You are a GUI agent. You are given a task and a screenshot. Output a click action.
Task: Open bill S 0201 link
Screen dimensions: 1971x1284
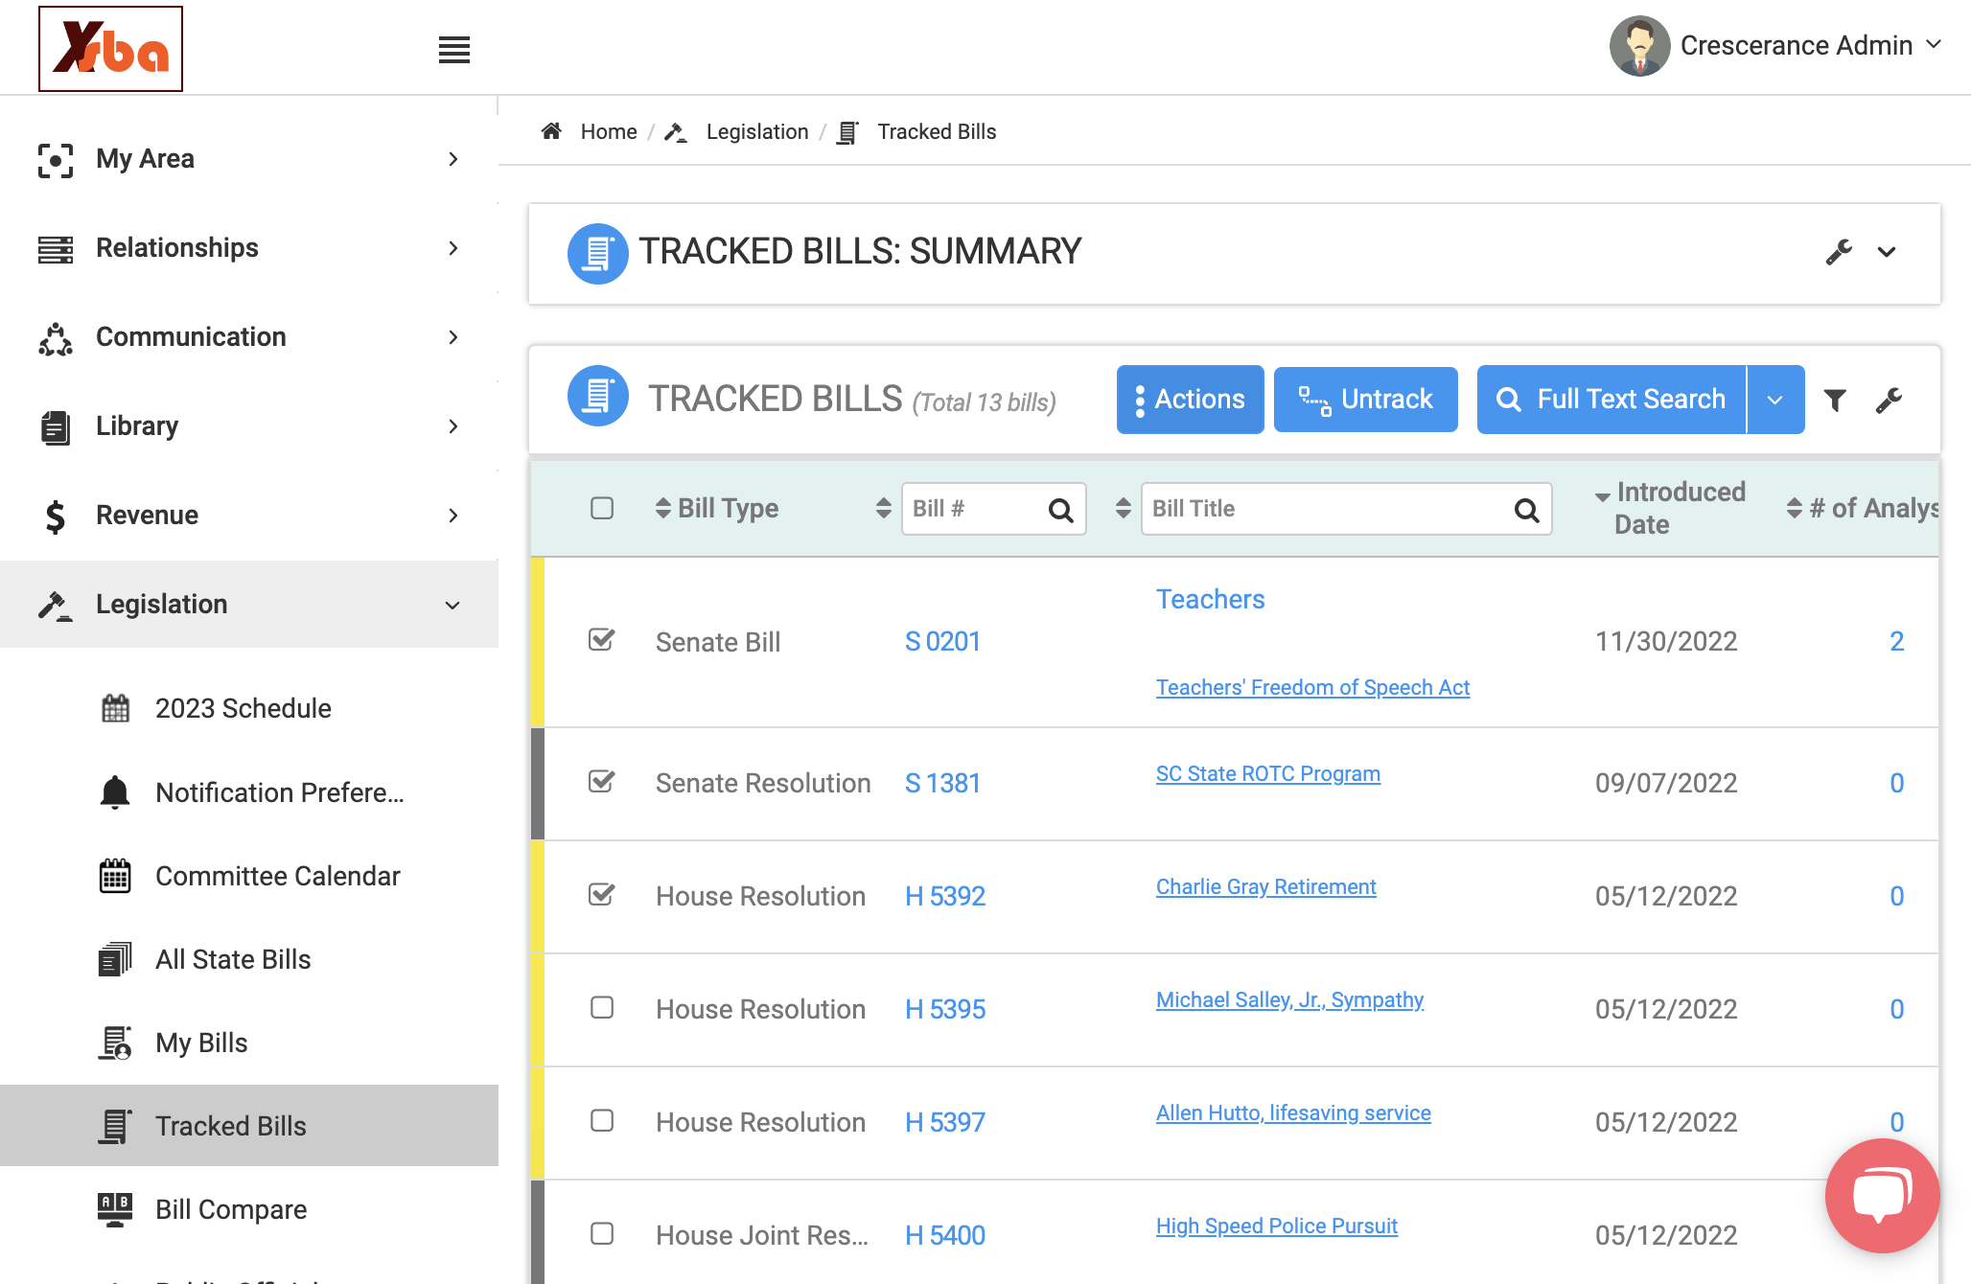(943, 641)
